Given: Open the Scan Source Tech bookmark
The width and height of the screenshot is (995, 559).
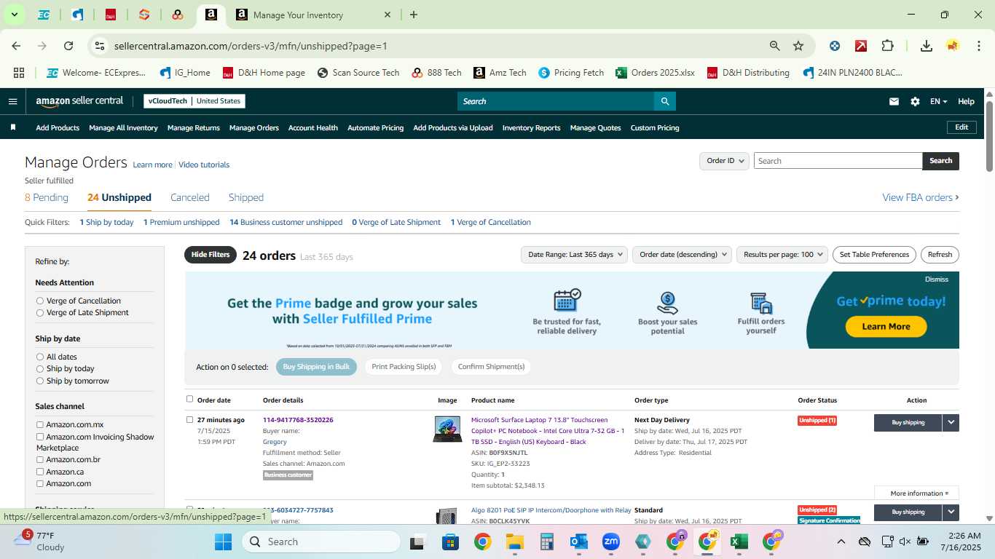Looking at the screenshot, I should (358, 73).
